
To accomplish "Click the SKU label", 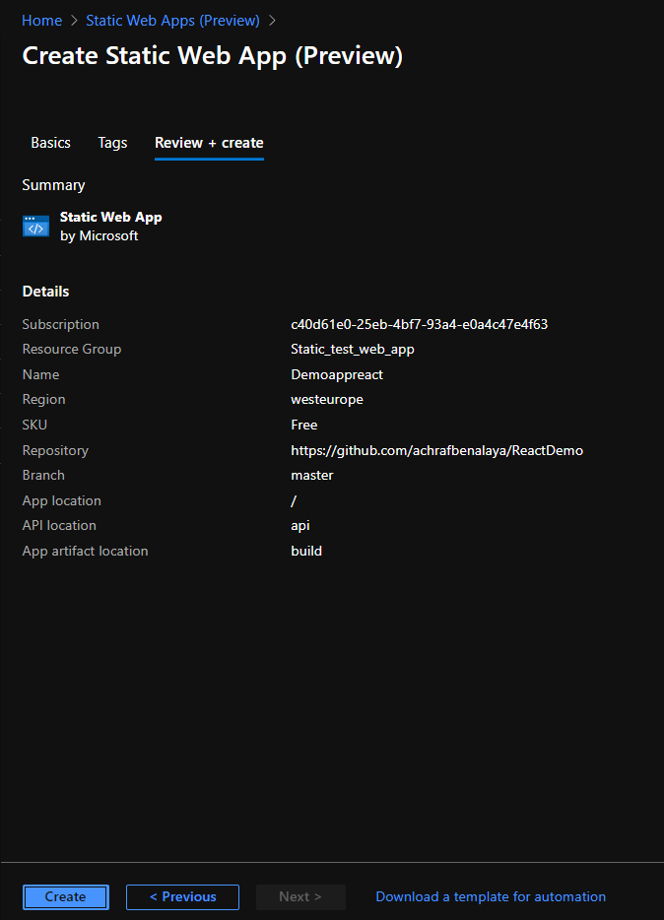I will pos(34,425).
